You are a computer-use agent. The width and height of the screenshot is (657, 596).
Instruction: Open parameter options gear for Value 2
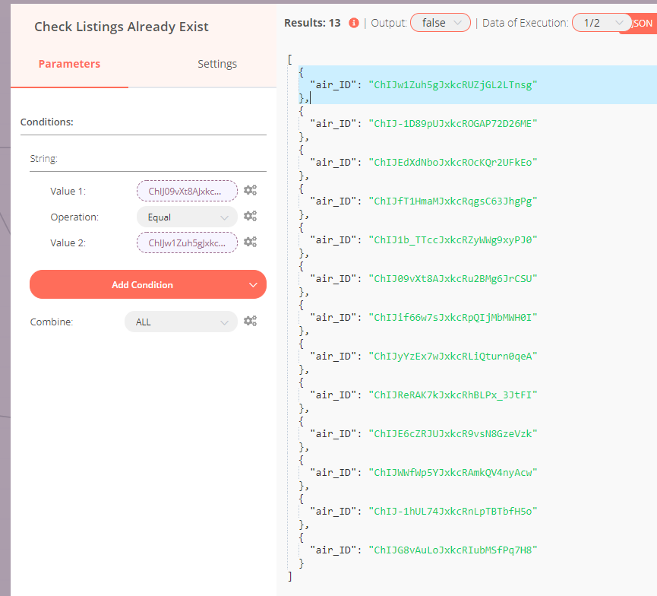250,243
